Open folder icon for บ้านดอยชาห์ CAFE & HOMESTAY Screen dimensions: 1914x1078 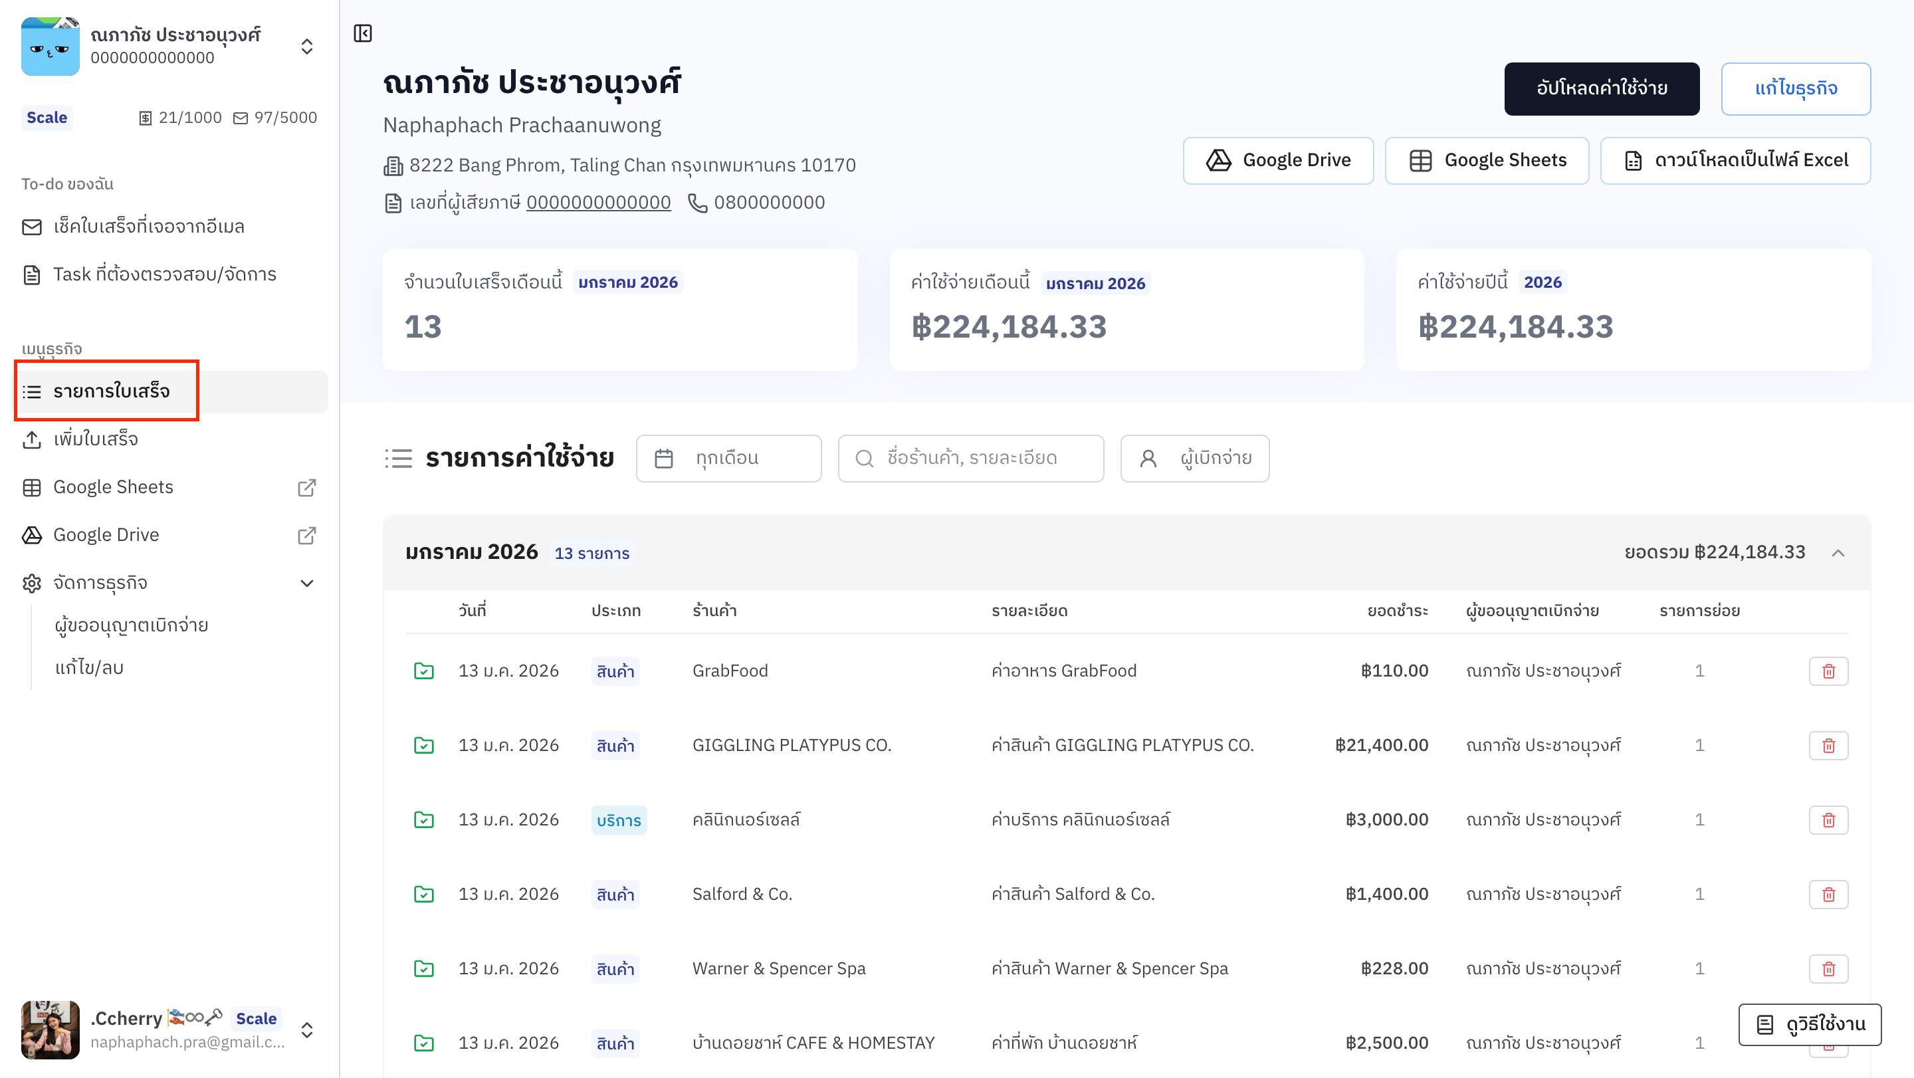tap(423, 1042)
